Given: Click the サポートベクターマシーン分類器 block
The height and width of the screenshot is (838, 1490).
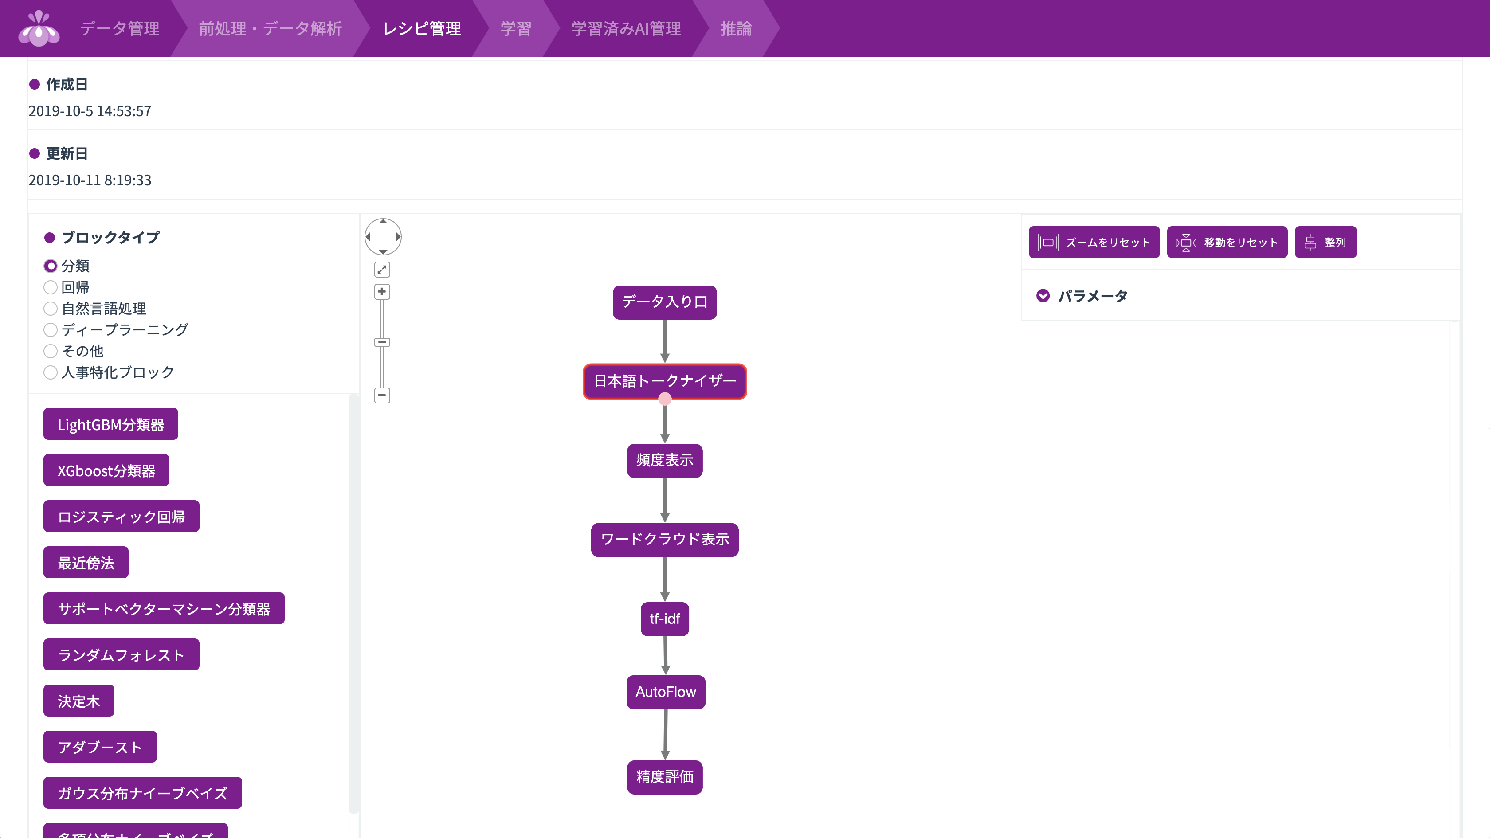Looking at the screenshot, I should pos(164,608).
